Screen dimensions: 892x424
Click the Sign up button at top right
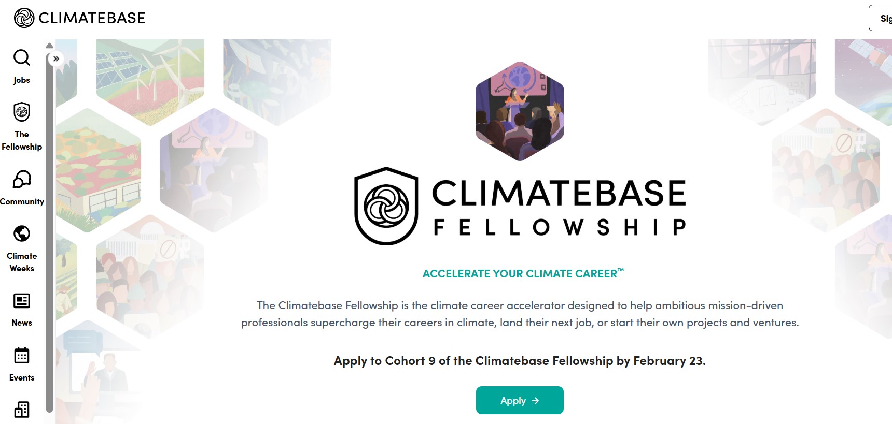click(x=885, y=18)
